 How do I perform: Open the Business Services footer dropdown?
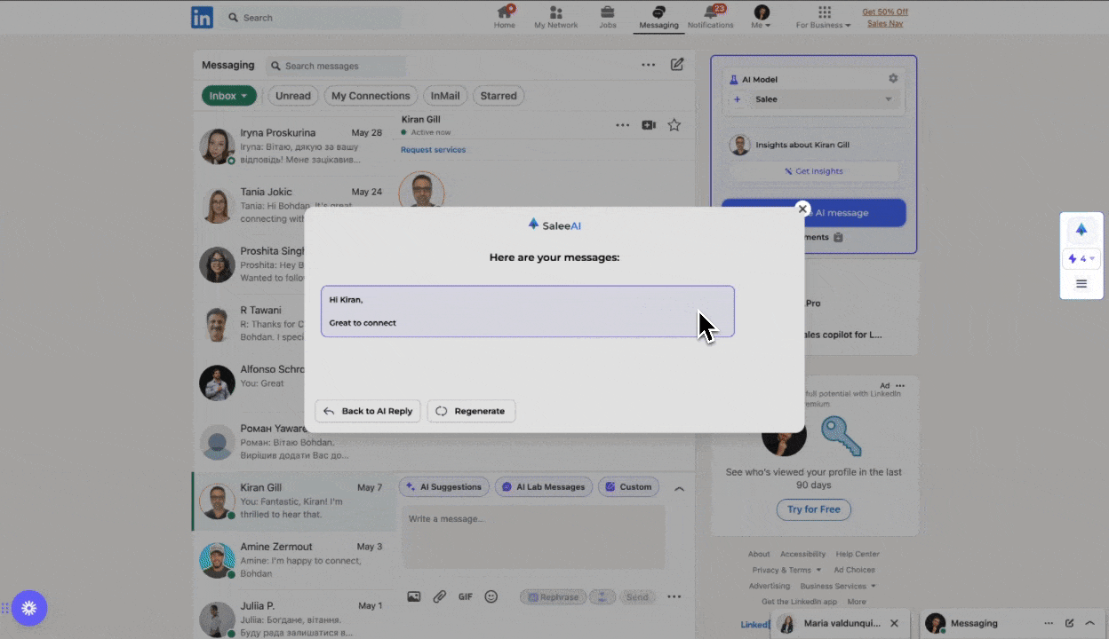point(837,586)
